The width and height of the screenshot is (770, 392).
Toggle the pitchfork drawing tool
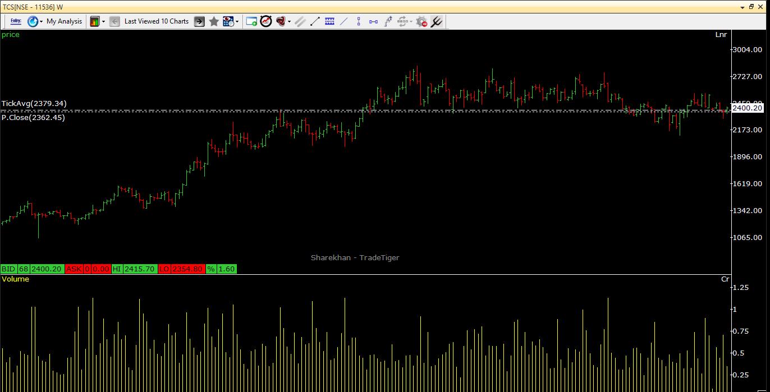(436, 21)
